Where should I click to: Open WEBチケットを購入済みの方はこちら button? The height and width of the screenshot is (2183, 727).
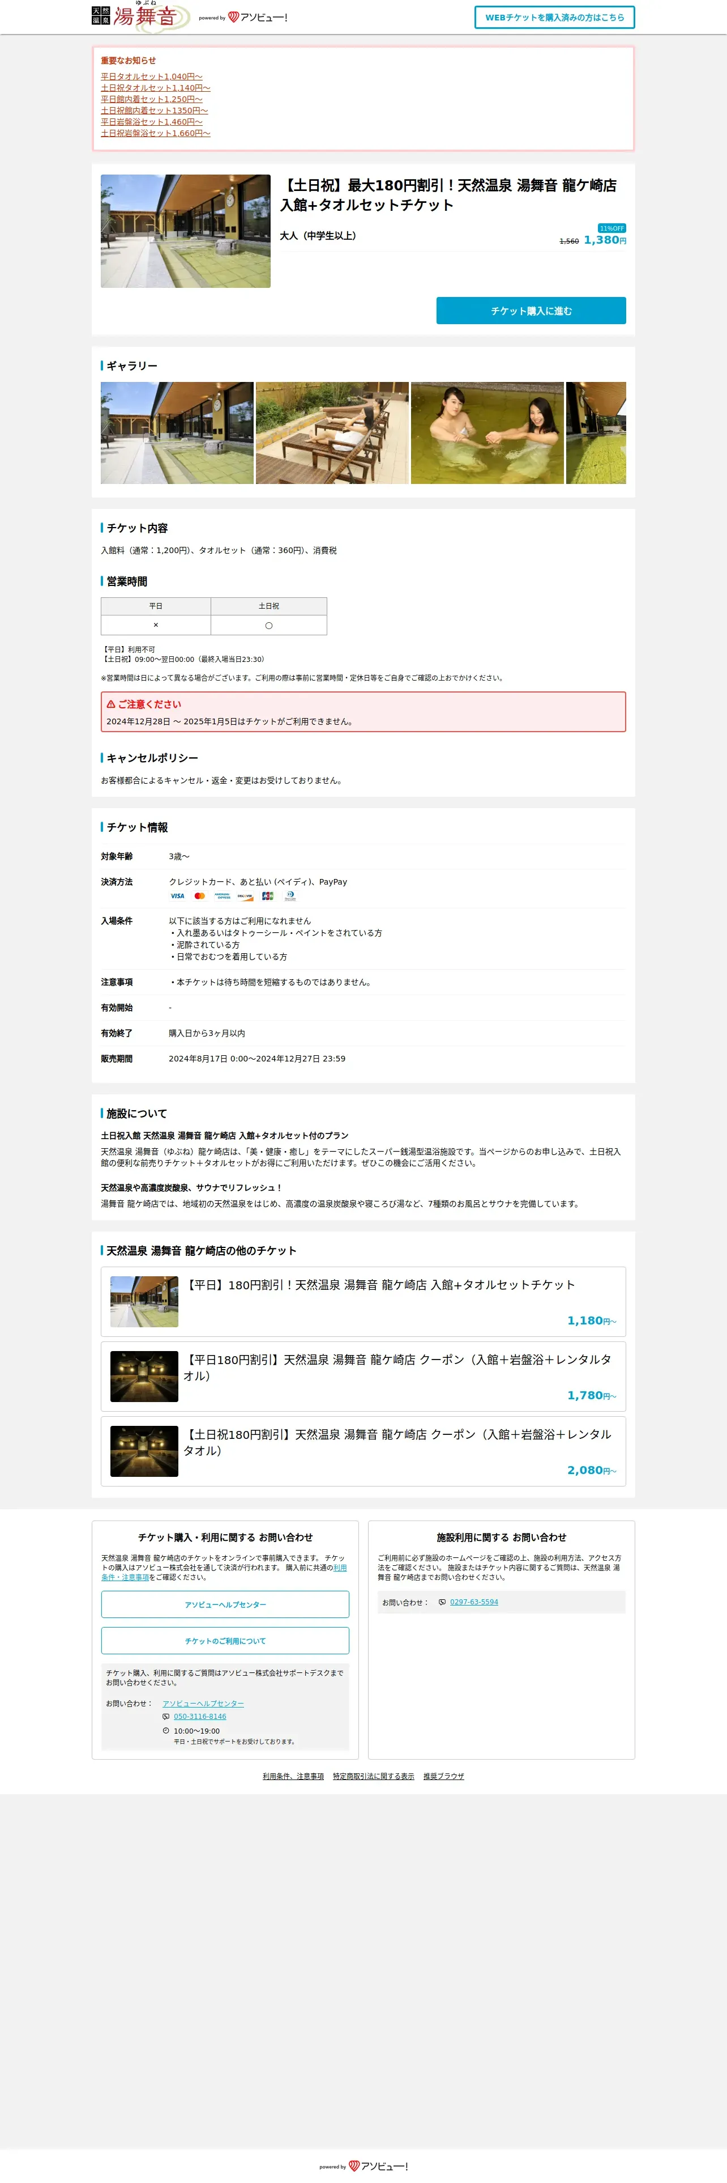[554, 17]
